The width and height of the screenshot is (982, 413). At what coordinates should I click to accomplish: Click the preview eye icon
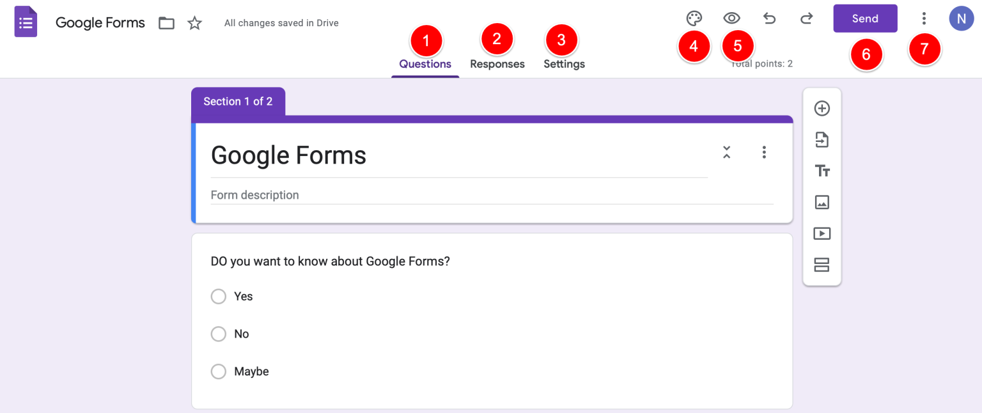pos(731,19)
